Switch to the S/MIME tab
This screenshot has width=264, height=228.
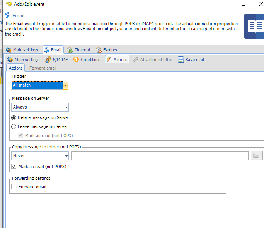click(54, 60)
